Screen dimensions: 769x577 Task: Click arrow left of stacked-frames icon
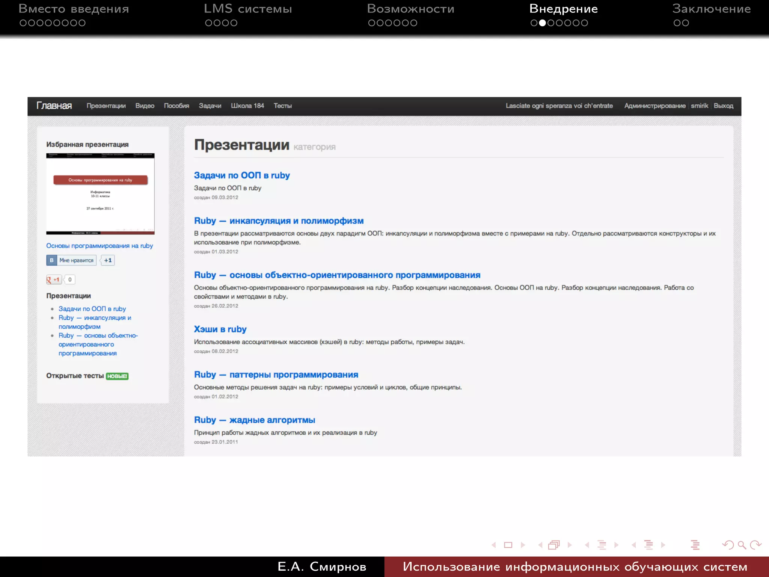click(540, 545)
